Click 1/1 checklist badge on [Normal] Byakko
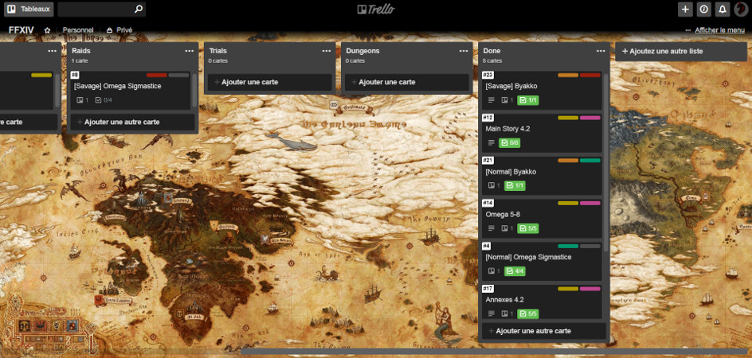This screenshot has height=358, width=752. coord(515,185)
